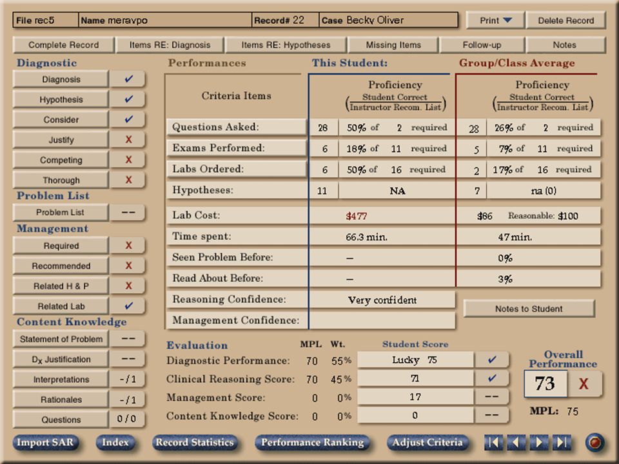
Task: Open the Items RE: Hypotheses tab
Action: coord(286,45)
